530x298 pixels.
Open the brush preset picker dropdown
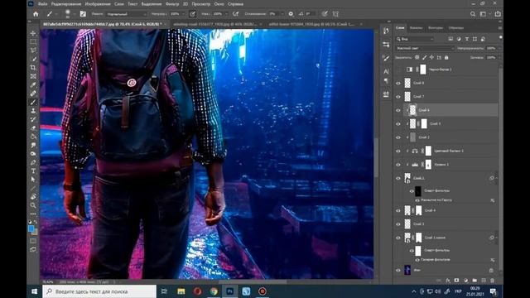click(74, 14)
